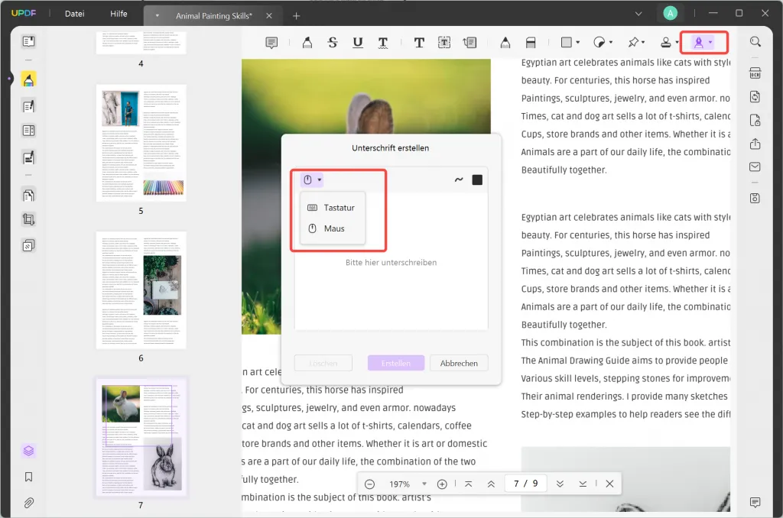
Task: Select the Squiggly underline tool
Action: [383, 43]
